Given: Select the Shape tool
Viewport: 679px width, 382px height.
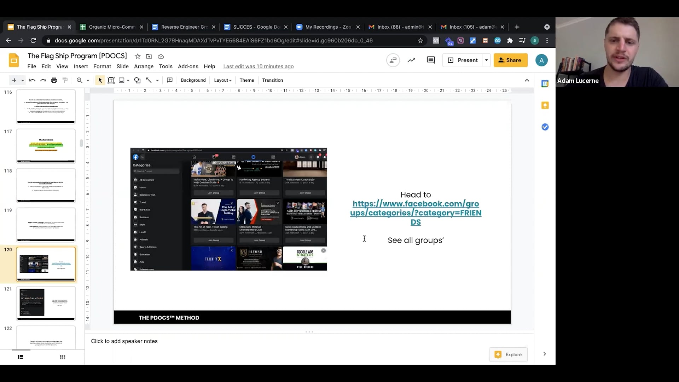Looking at the screenshot, I should 138,80.
